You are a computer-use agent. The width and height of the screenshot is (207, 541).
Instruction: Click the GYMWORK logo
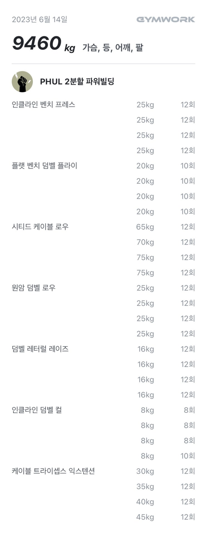[166, 20]
